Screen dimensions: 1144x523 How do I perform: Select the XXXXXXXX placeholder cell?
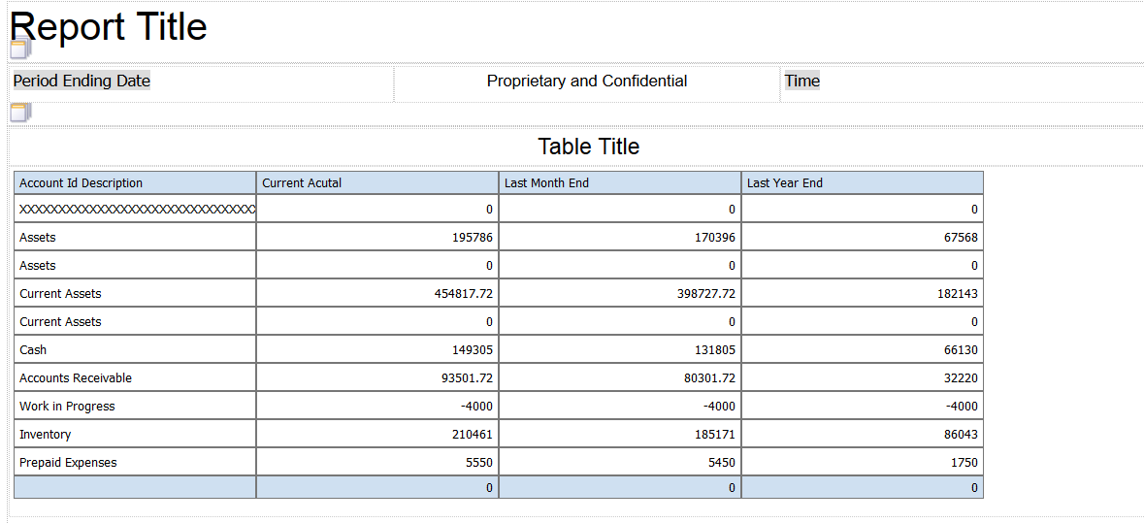(135, 210)
